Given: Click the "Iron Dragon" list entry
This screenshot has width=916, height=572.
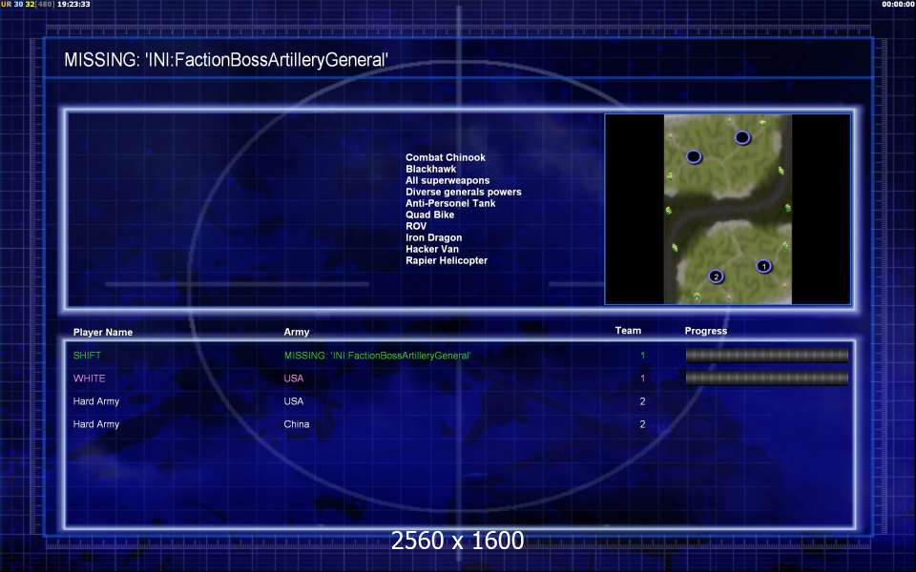Looking at the screenshot, I should [x=433, y=237].
